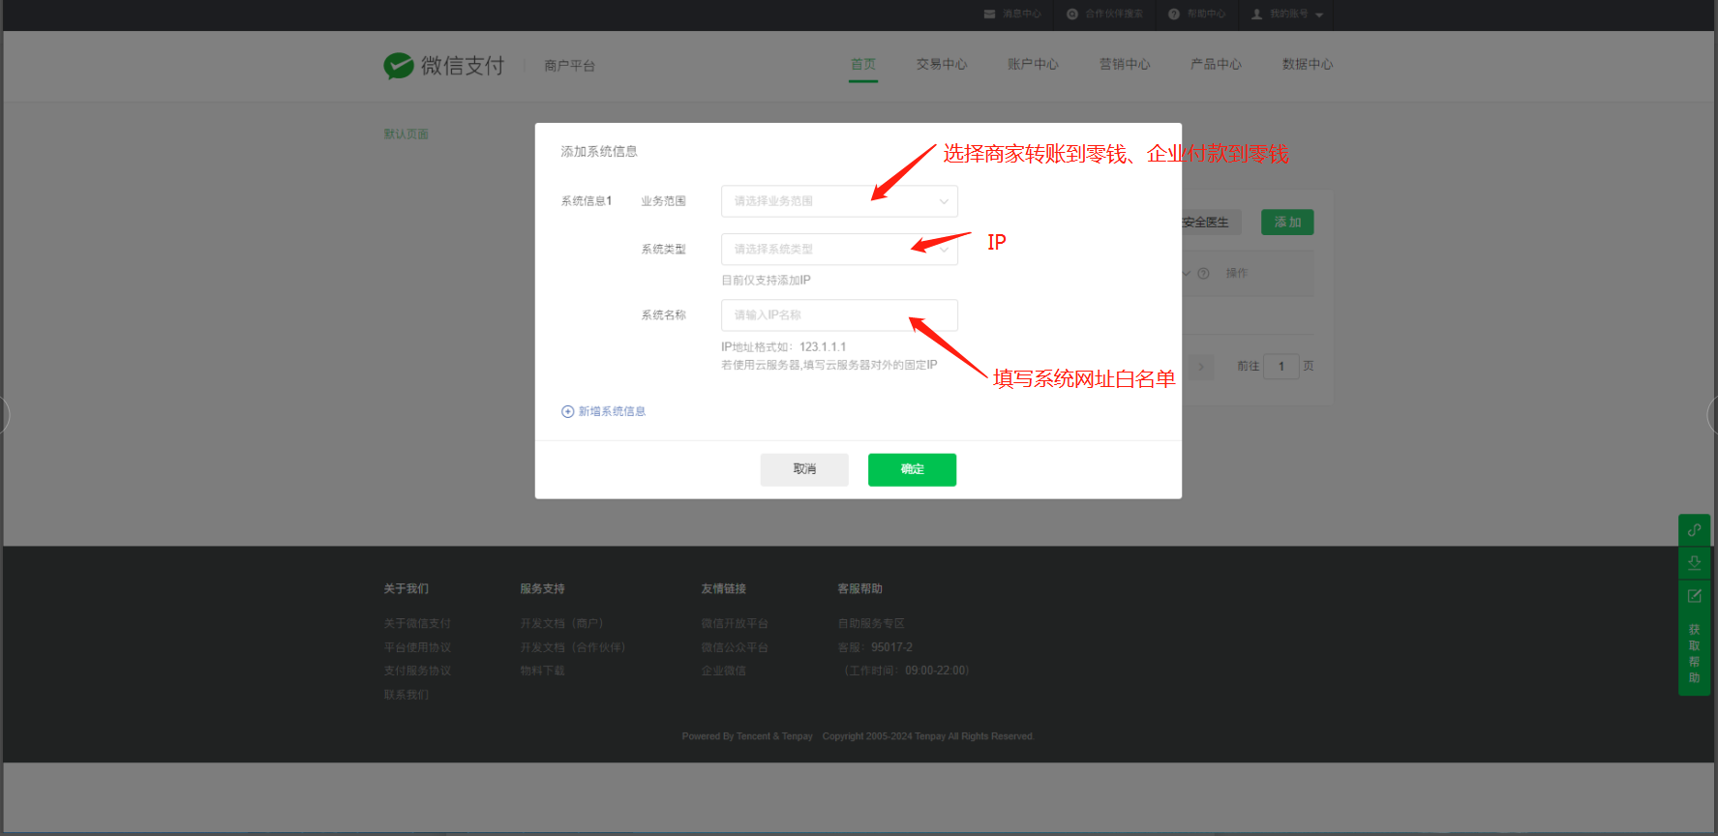Click the 获取帮助 edit icon

1694,596
